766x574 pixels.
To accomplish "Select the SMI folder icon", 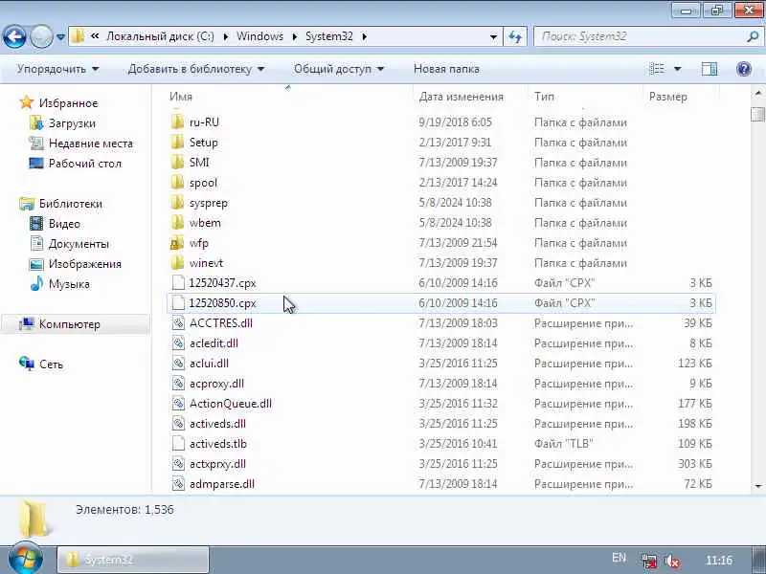I will [178, 163].
